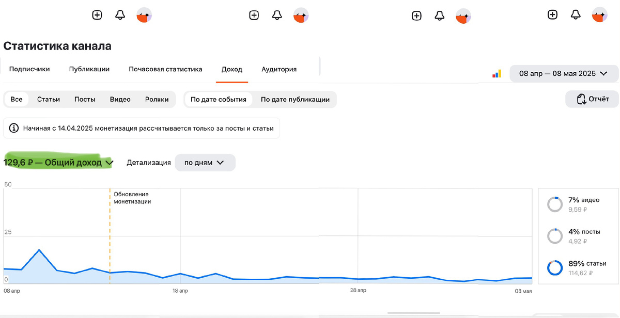This screenshot has width=620, height=318.
Task: Click the leftmost plus create icon
Action: 97,15
